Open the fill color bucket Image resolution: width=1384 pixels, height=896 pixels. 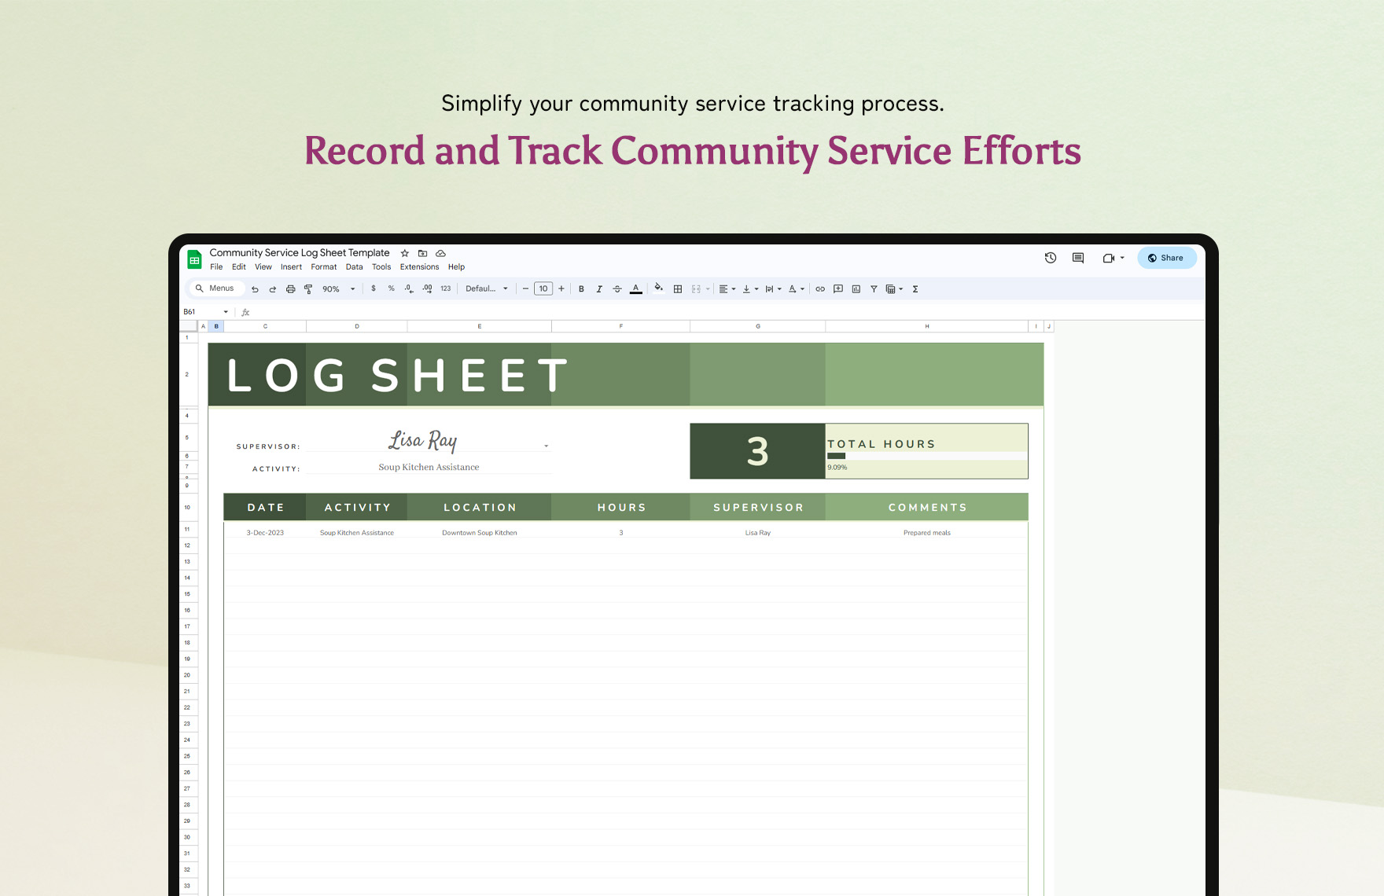click(658, 288)
